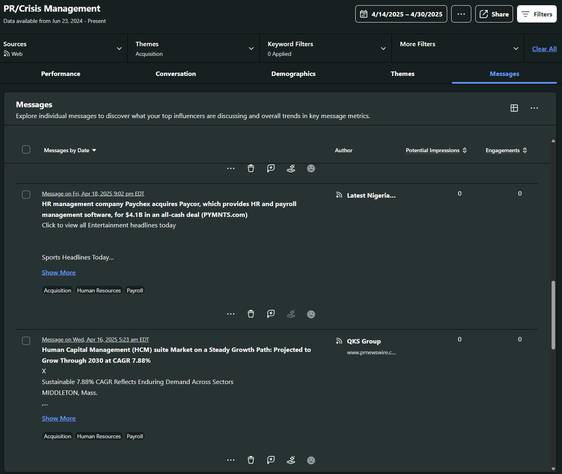Go to the Demographics tab
Screen dimensions: 562x474
point(293,74)
